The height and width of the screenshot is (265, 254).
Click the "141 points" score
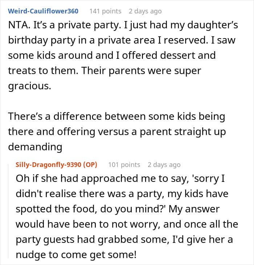[105, 11]
